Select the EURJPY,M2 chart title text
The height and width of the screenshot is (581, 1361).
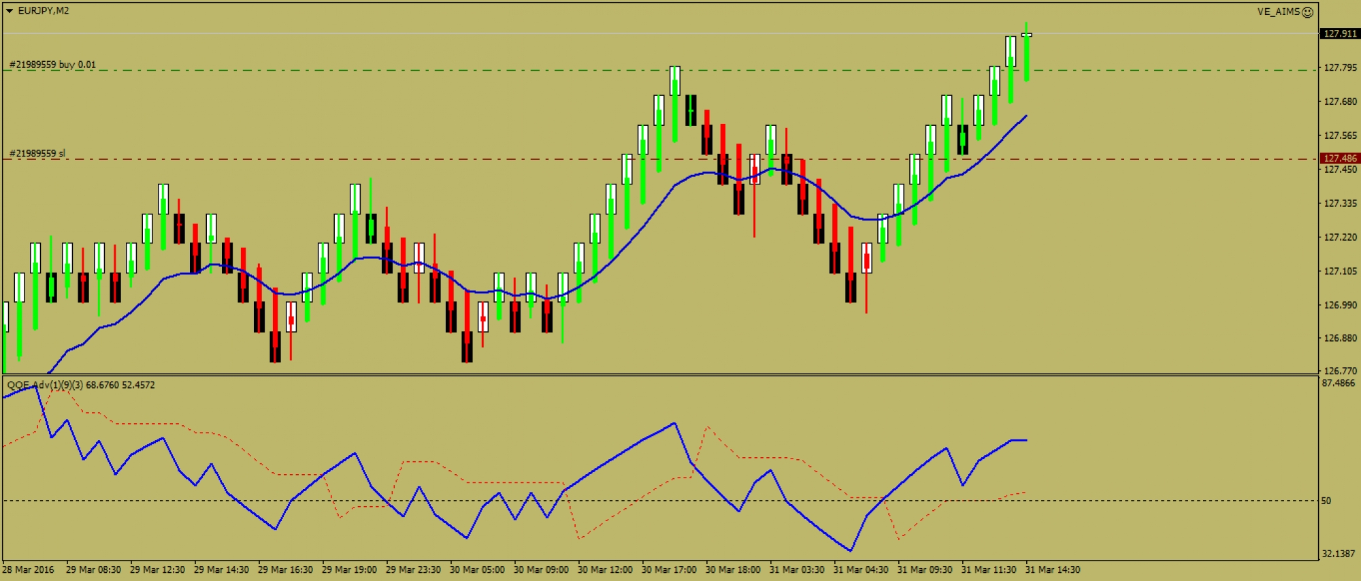(x=44, y=11)
